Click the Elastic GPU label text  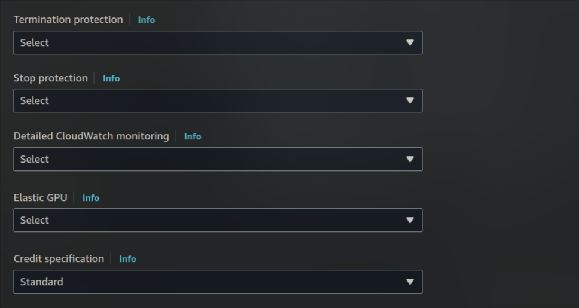[40, 197]
